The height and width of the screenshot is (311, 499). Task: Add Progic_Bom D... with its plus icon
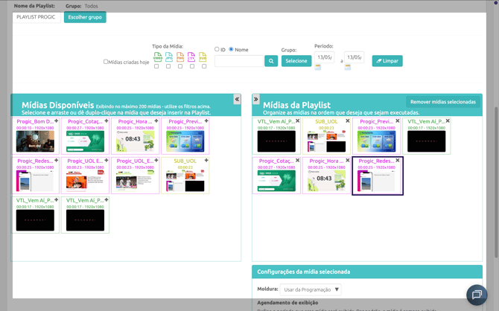pos(57,121)
